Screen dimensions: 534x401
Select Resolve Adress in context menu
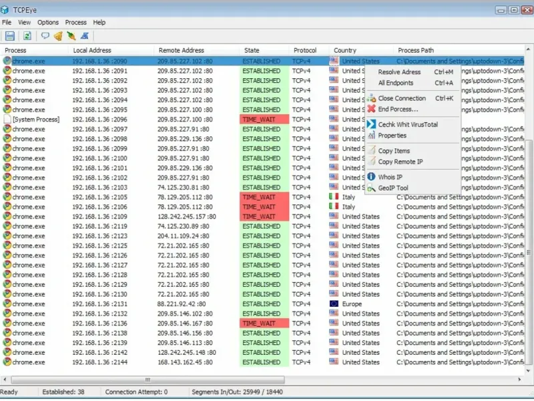click(399, 72)
